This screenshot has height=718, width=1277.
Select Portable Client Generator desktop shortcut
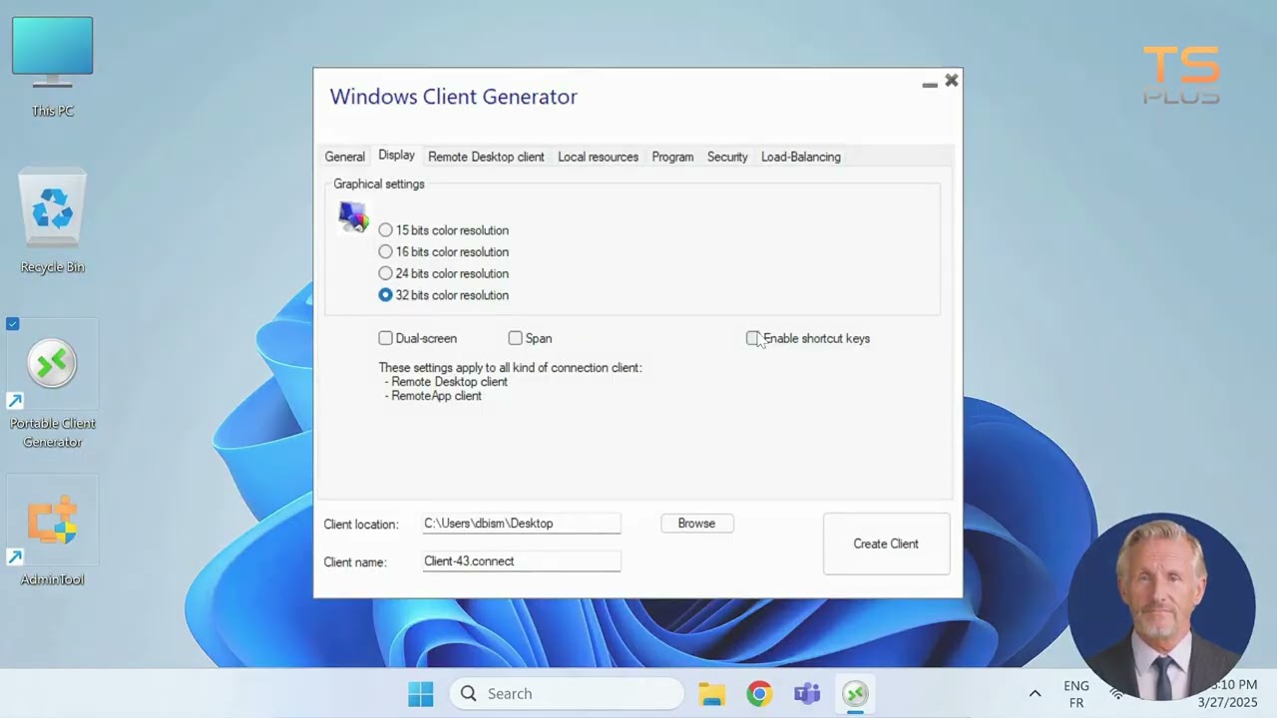click(52, 384)
